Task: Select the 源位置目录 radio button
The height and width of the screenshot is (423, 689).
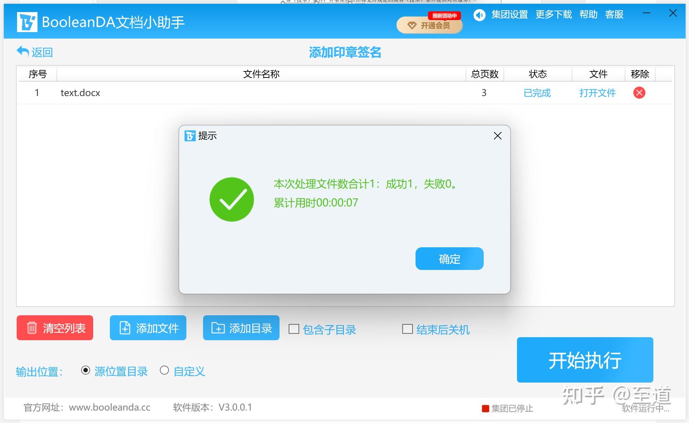Action: tap(86, 370)
